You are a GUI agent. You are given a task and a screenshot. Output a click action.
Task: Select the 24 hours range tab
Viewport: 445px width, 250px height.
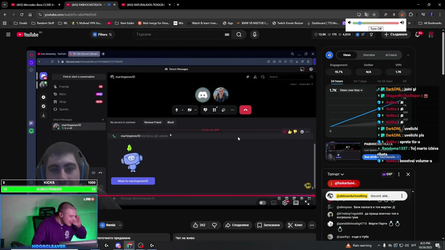click(x=337, y=81)
